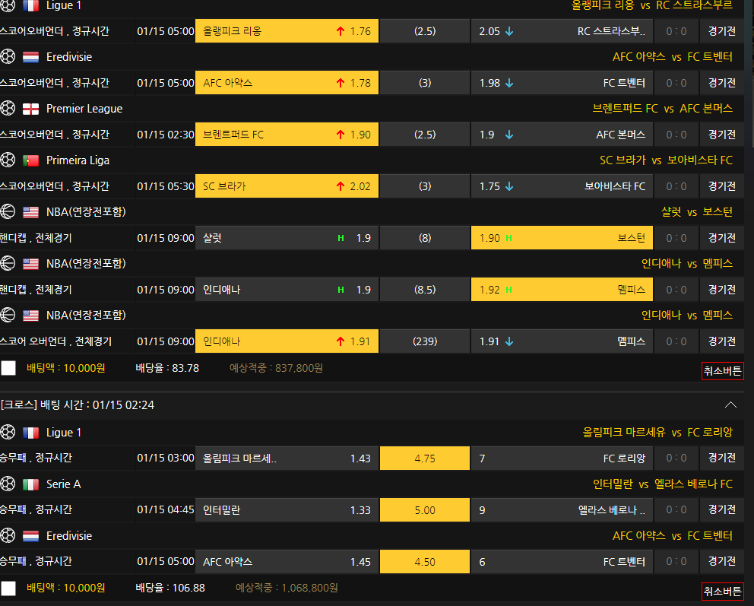The width and height of the screenshot is (754, 606).
Task: Click the blue down arrow beside odds 2.05
Action: pos(509,31)
